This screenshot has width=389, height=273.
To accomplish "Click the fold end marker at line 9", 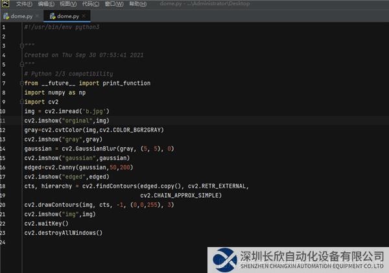I will tap(21, 102).
